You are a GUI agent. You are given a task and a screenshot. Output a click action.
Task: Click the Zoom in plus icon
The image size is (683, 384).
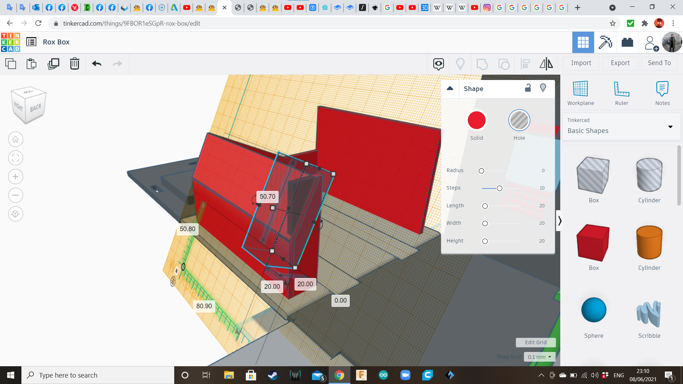click(16, 177)
